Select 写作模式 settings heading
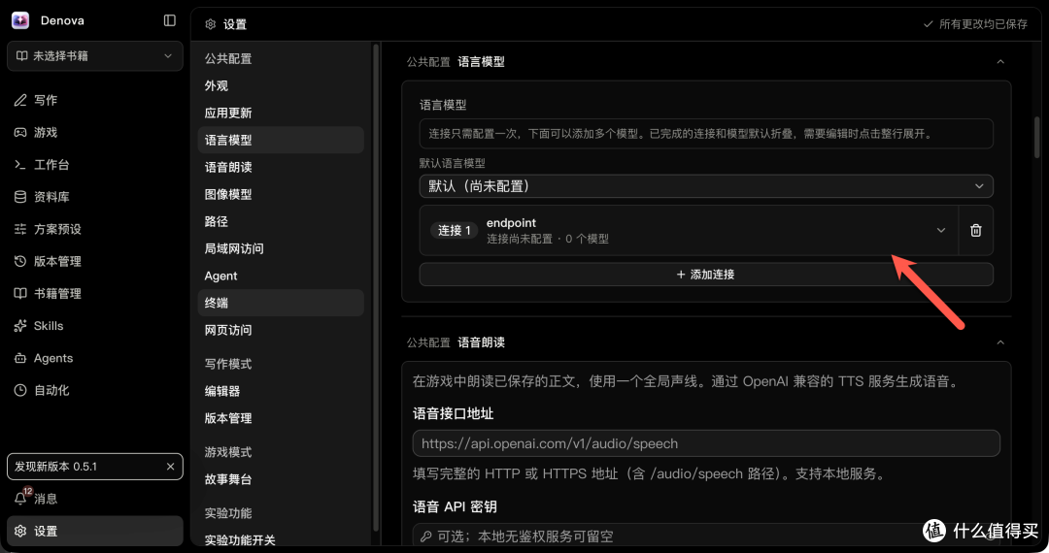Image resolution: width=1049 pixels, height=553 pixels. 228,364
